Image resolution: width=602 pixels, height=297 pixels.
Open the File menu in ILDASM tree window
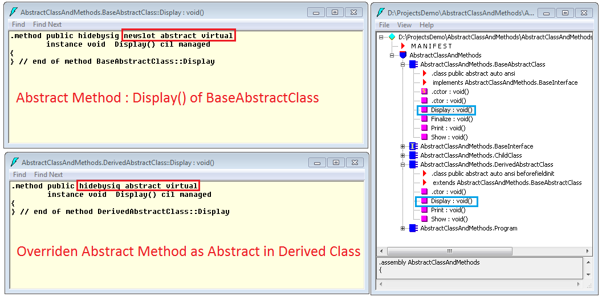[x=384, y=25]
